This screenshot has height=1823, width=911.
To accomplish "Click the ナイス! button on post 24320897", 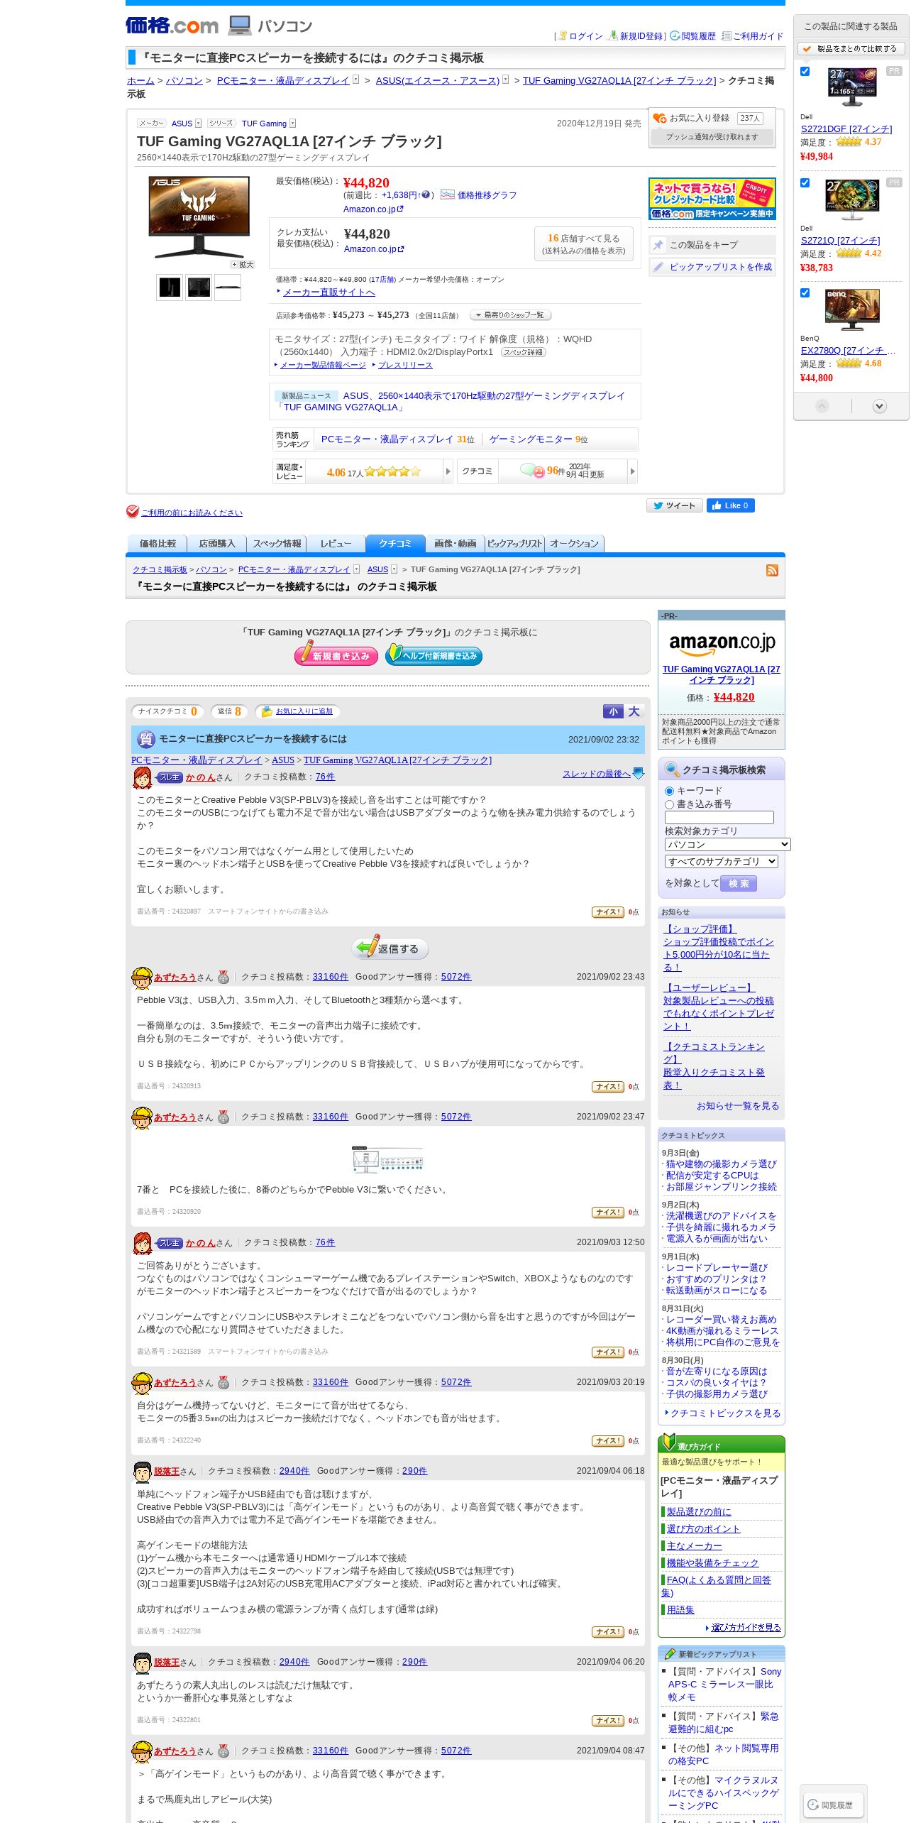I will [607, 912].
